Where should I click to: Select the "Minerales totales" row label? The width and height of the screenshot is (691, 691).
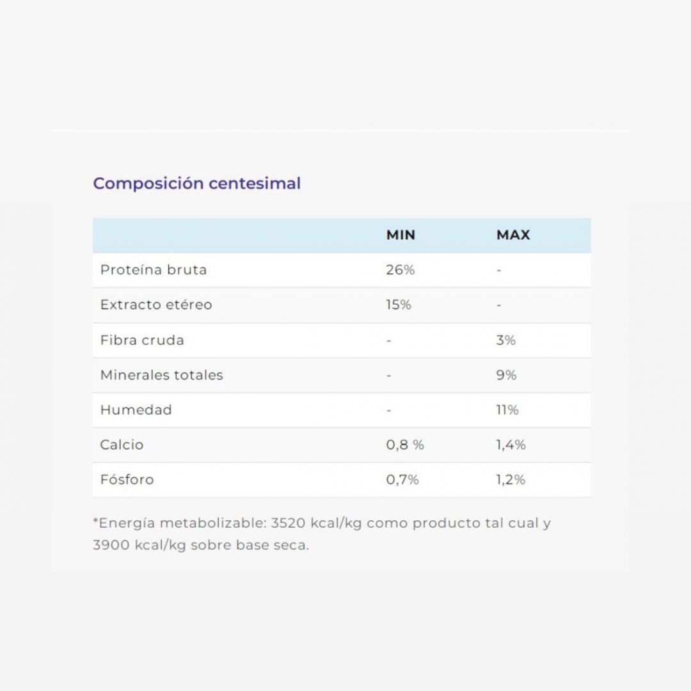162,375
